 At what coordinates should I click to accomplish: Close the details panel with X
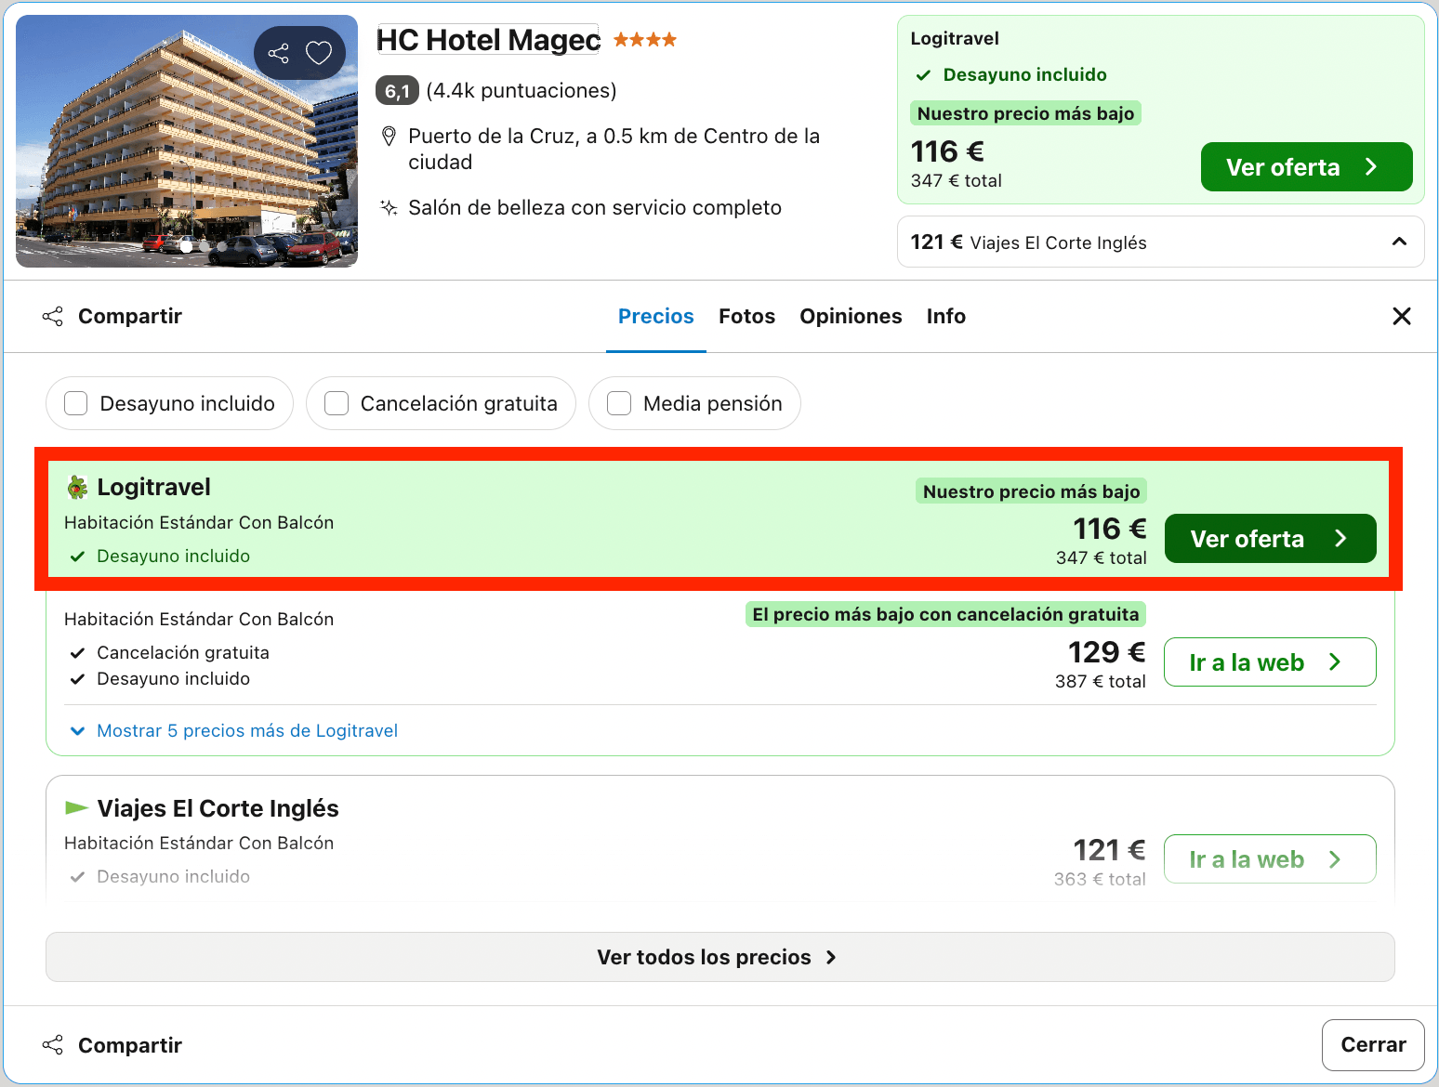[1402, 317]
